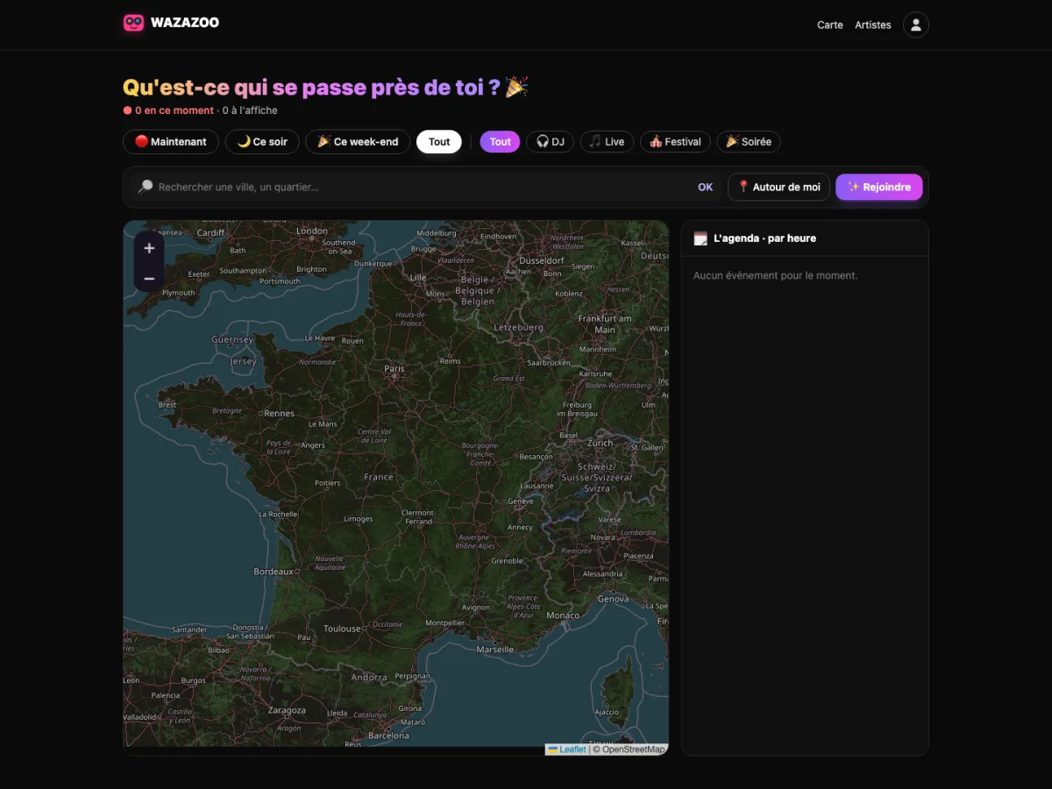Viewport: 1052px width, 789px height.
Task: Click the Wazazoo logo icon
Action: pos(133,23)
